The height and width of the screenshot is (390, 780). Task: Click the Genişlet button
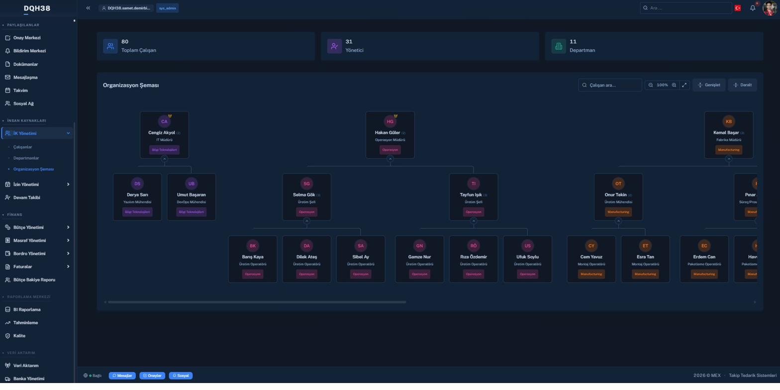(709, 85)
